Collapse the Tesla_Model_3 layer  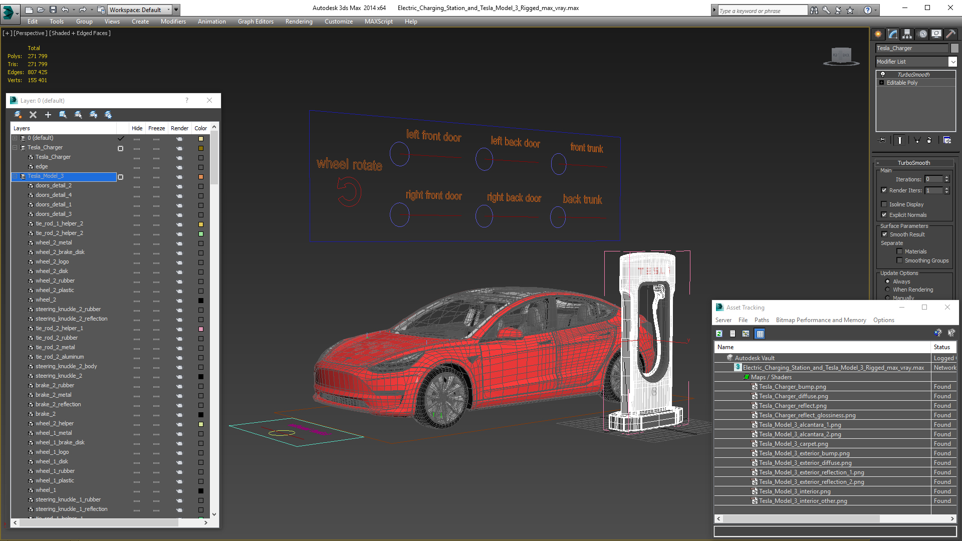(x=15, y=176)
